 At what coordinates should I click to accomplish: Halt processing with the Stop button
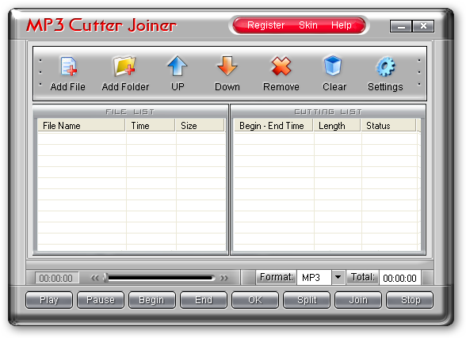tap(410, 300)
